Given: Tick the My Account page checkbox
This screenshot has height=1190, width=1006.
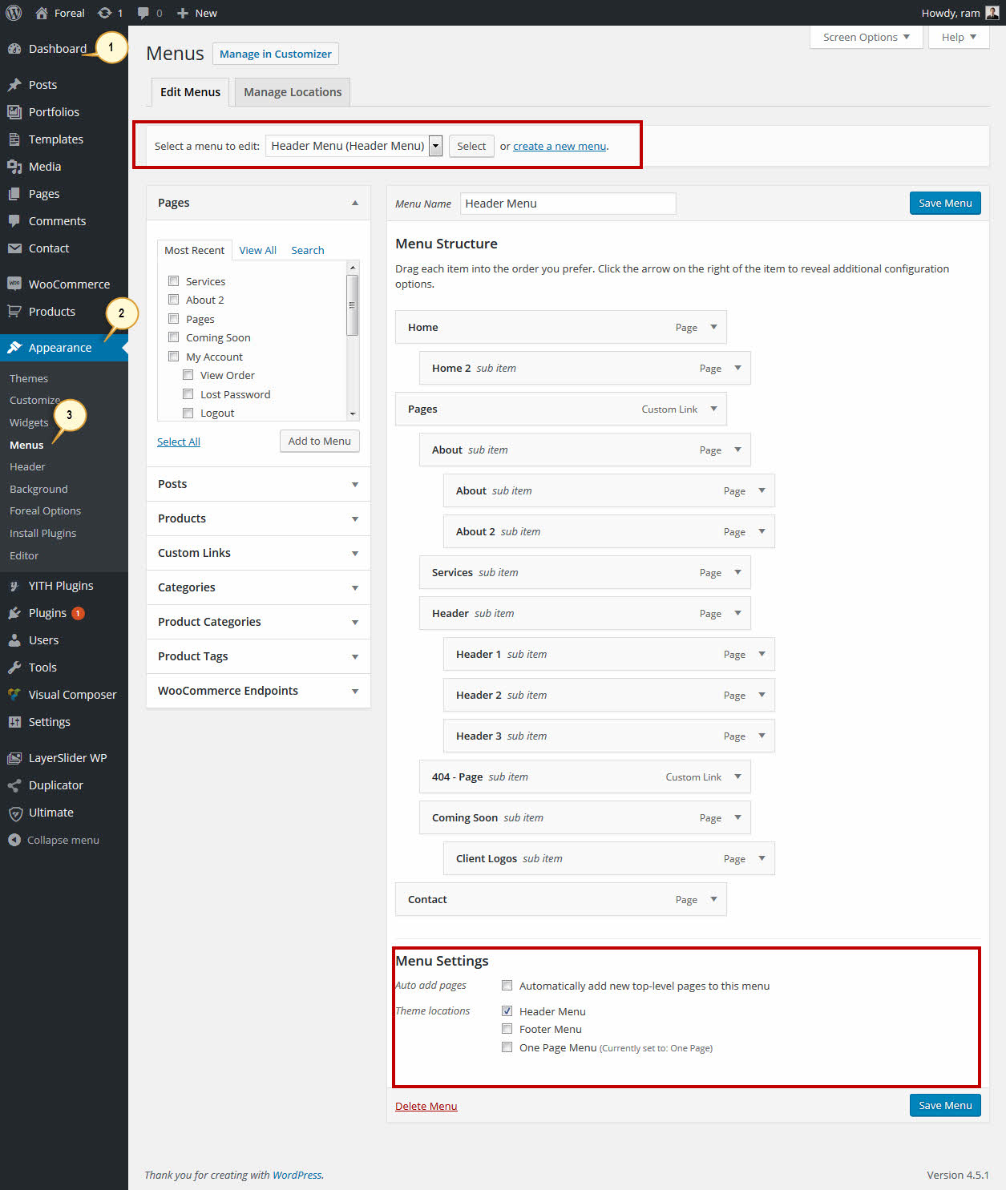Looking at the screenshot, I should [173, 357].
